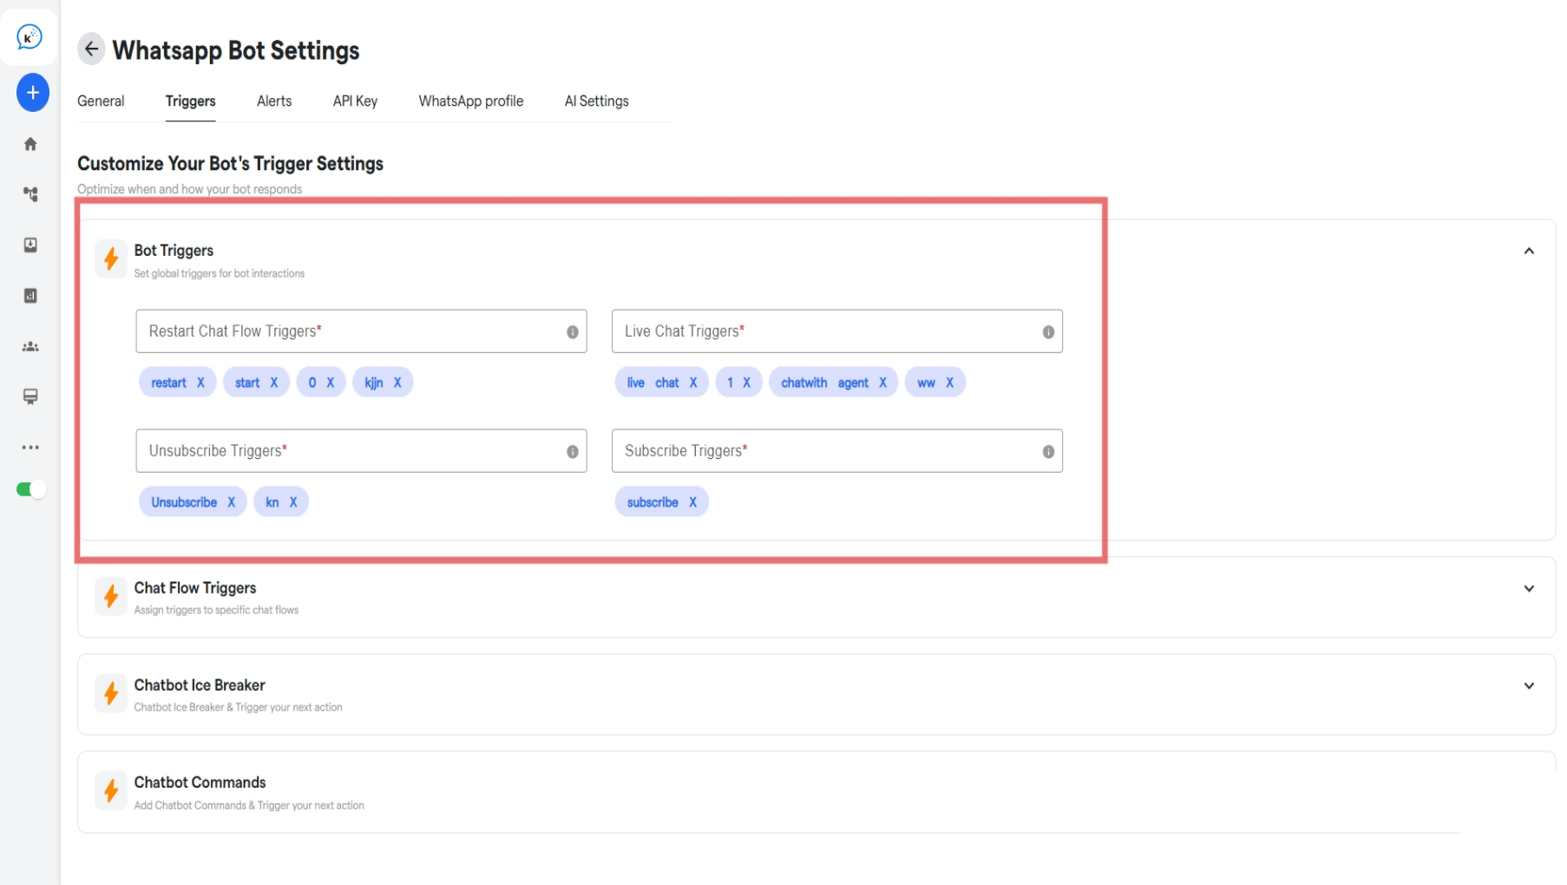Remove the 'ww' trigger chip
1567x885 pixels.
tap(949, 383)
